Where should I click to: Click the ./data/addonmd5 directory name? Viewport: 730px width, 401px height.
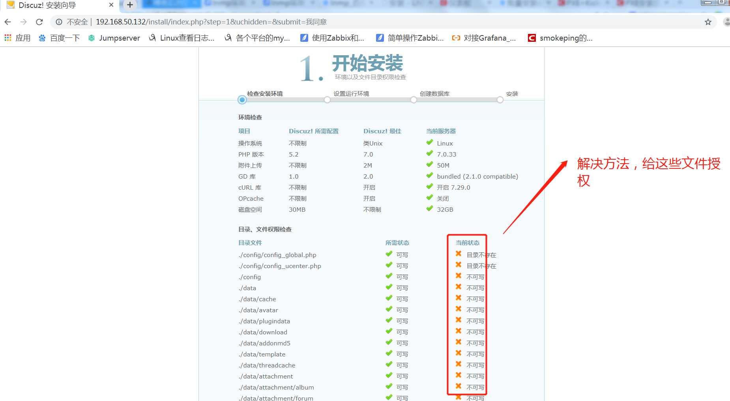pyautogui.click(x=264, y=343)
